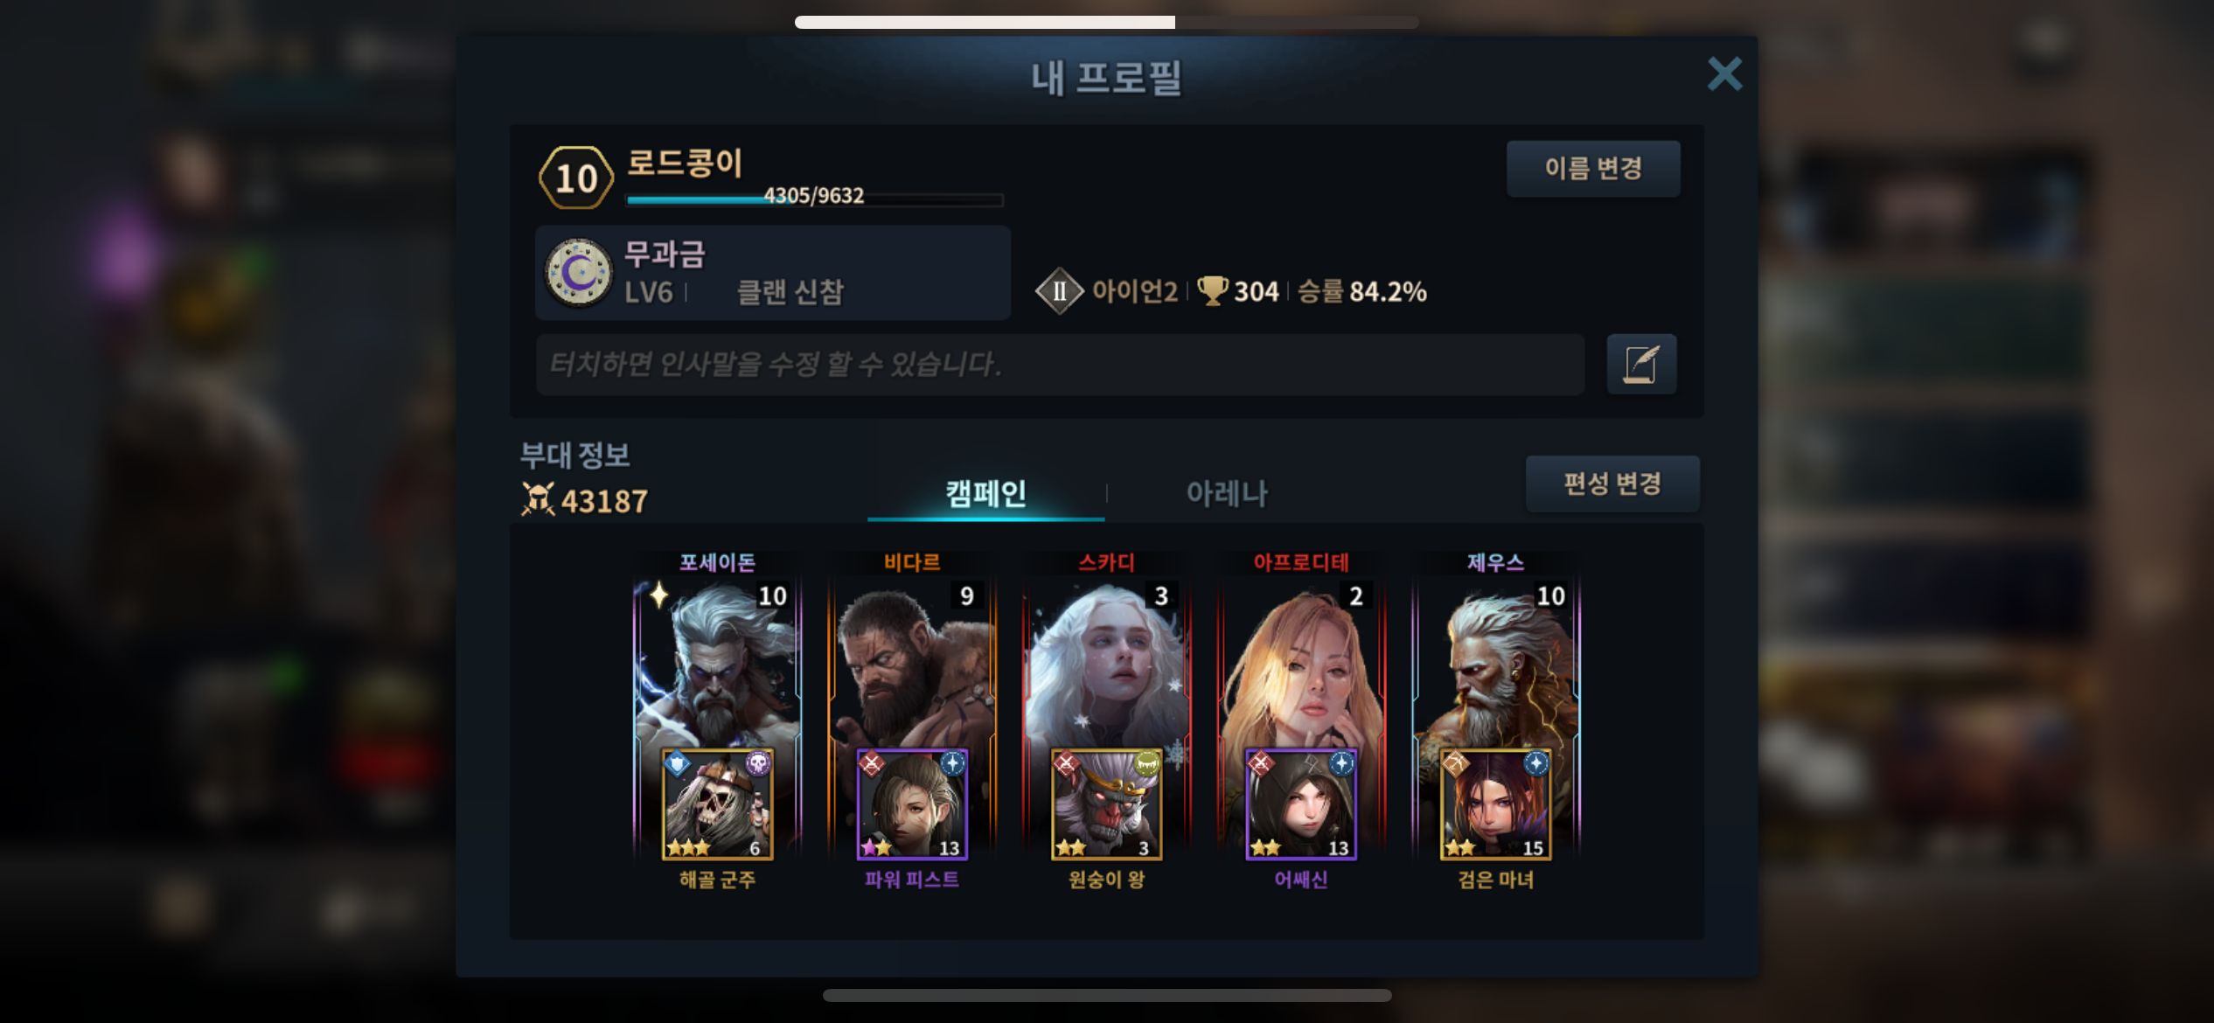Click the shield icon on 해골 군주 card
The image size is (2214, 1023).
tap(677, 764)
